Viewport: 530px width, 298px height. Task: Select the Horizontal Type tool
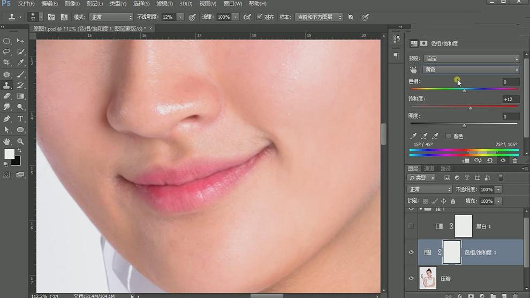pos(20,119)
